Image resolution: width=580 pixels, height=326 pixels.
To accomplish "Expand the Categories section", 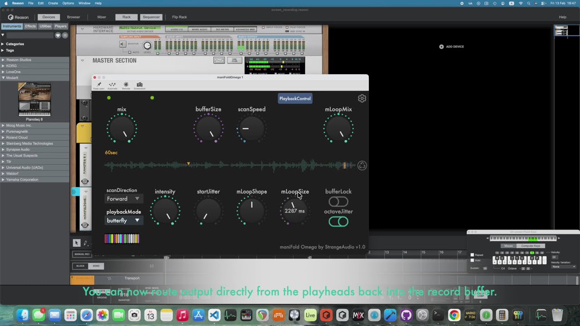I will click(3, 44).
